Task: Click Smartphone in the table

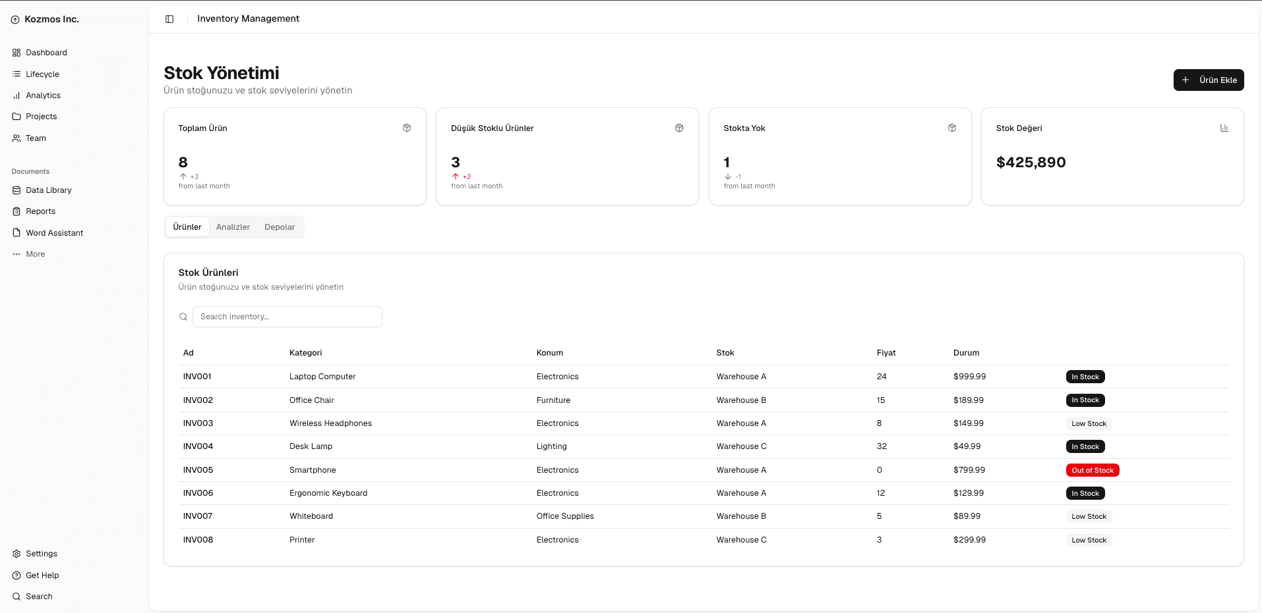Action: click(x=313, y=470)
